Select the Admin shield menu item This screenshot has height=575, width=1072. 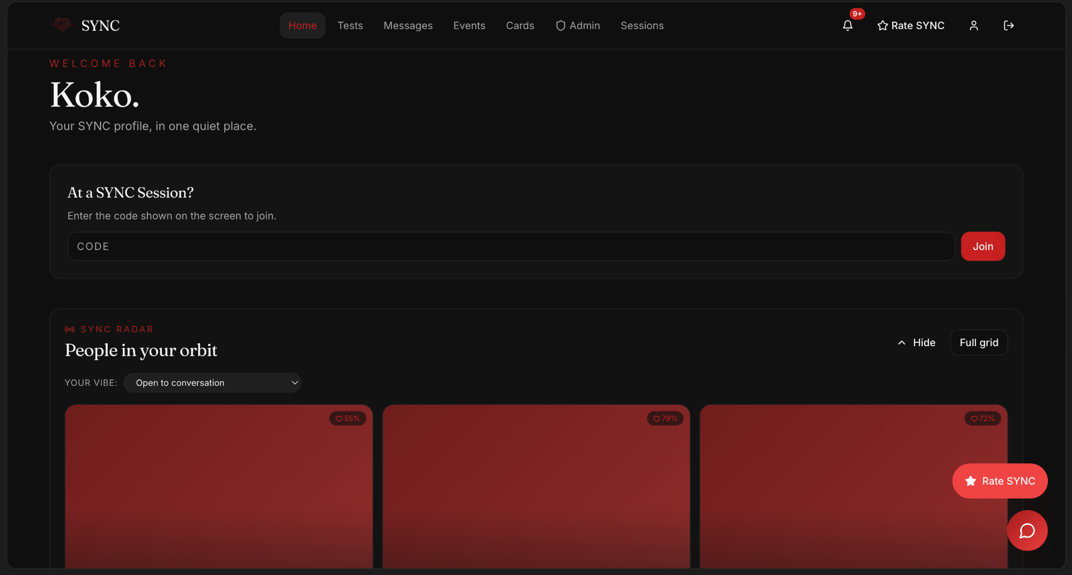(x=578, y=26)
